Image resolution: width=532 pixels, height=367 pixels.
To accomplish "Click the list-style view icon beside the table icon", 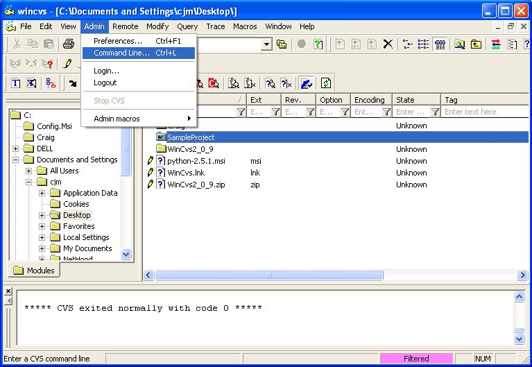I will [x=423, y=44].
